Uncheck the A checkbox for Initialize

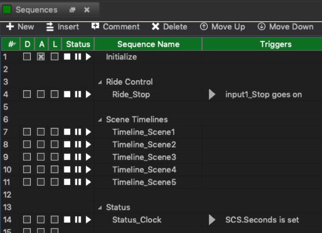41,57
